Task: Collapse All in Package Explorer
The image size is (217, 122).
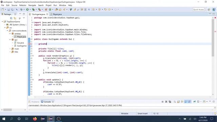Action: click(11, 18)
